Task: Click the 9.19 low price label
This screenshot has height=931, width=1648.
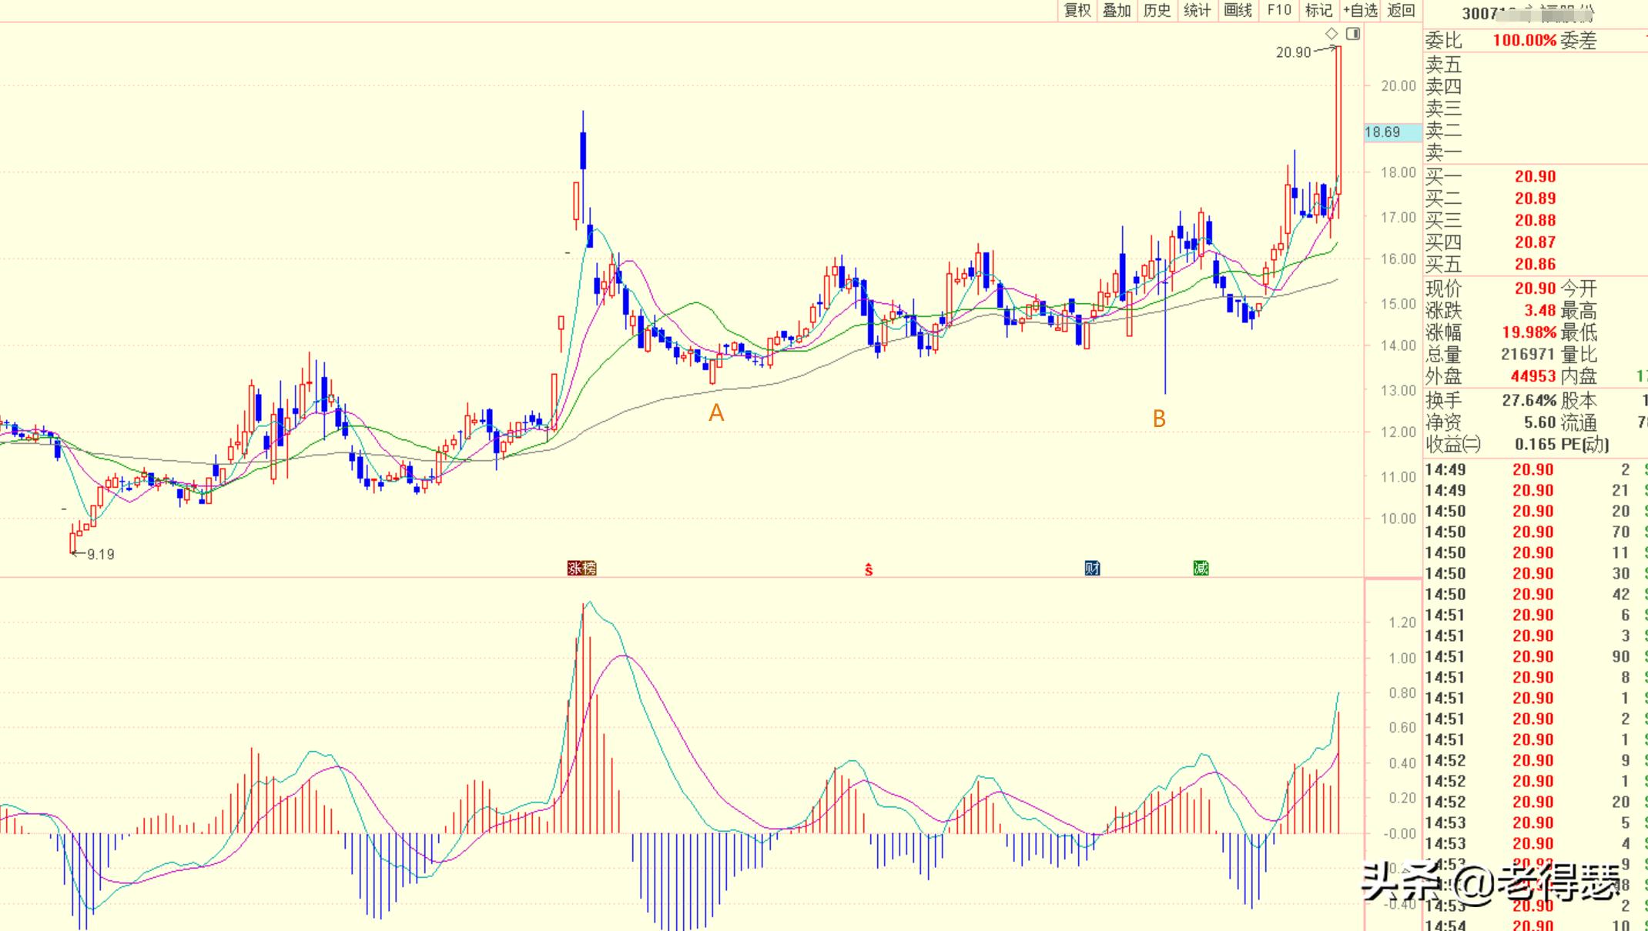Action: pyautogui.click(x=100, y=554)
